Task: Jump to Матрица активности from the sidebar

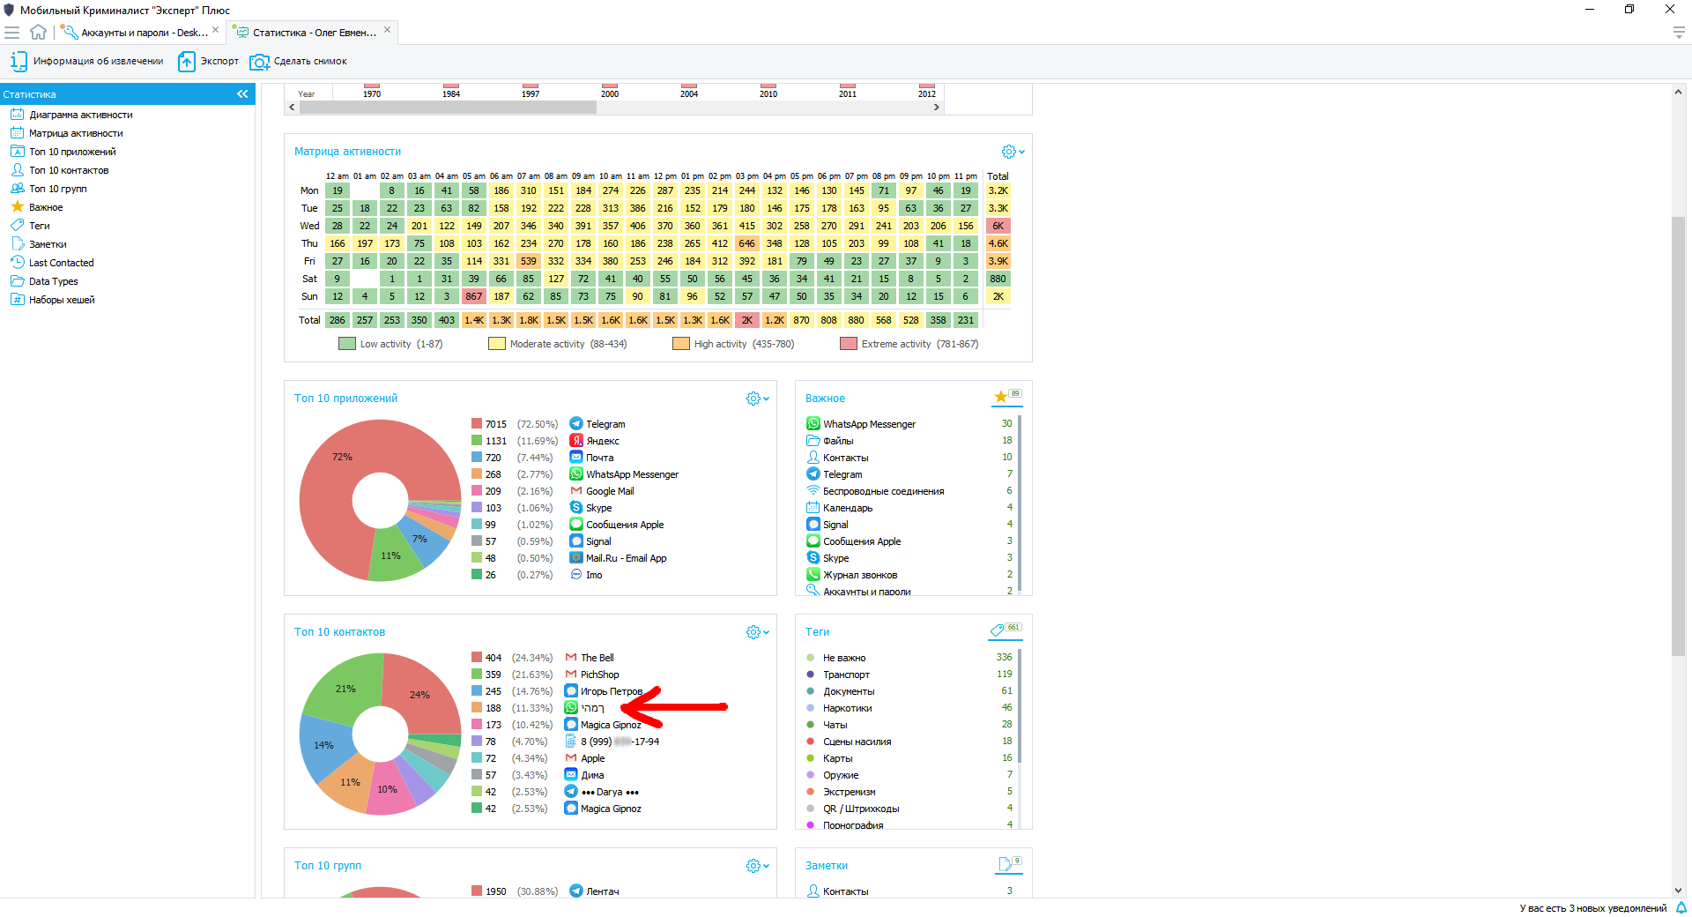Action: (76, 133)
